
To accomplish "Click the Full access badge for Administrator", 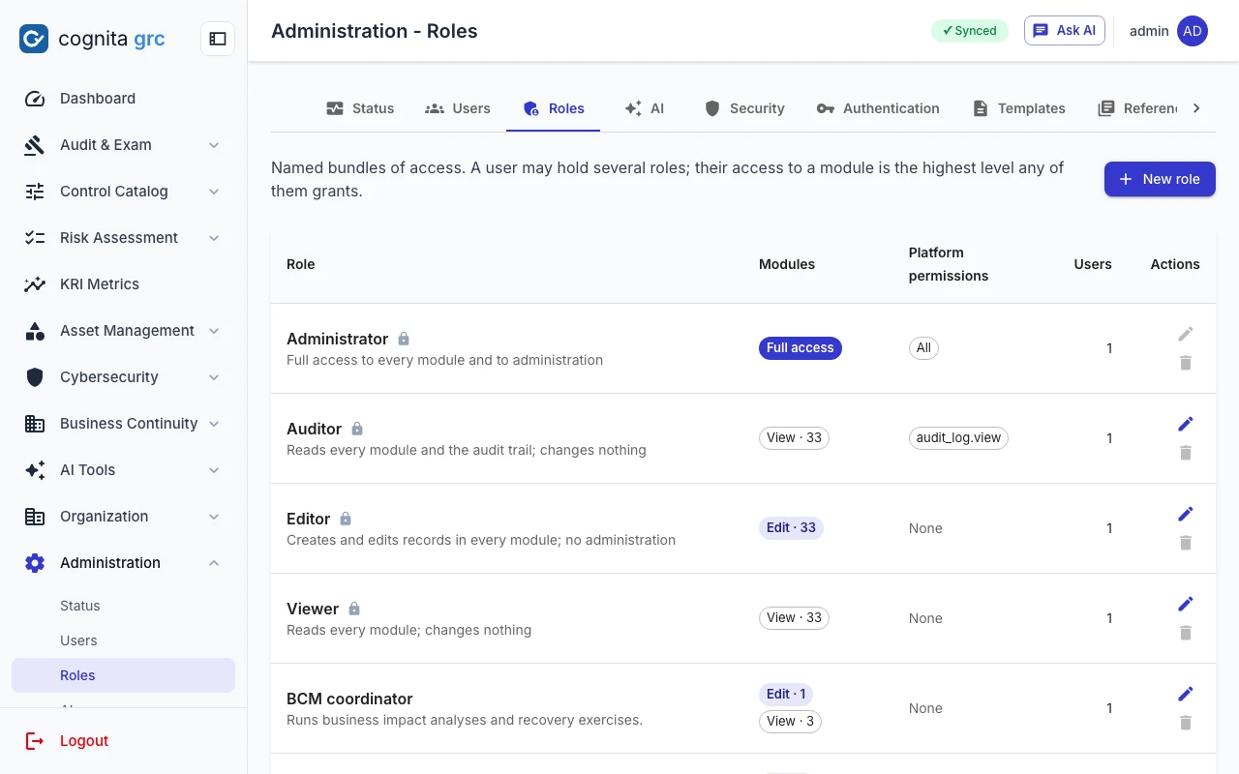I will click(x=801, y=348).
